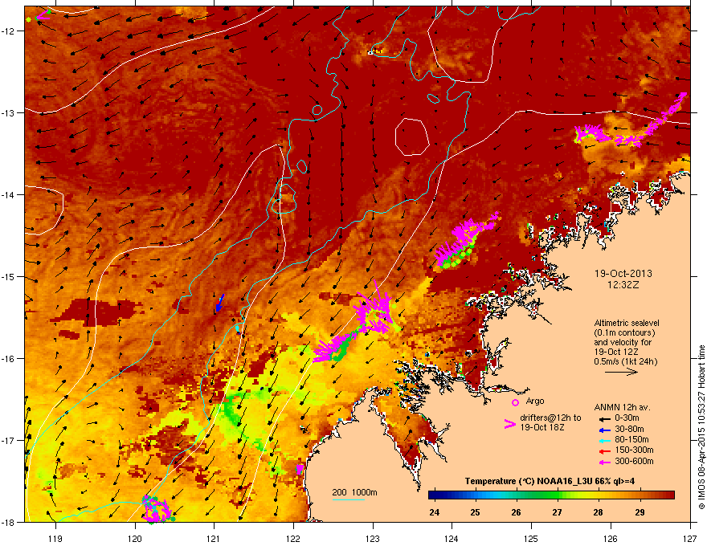Image resolution: width=707 pixels, height=546 pixels.
Task: Click the temperature color bar
Action: tap(551, 495)
